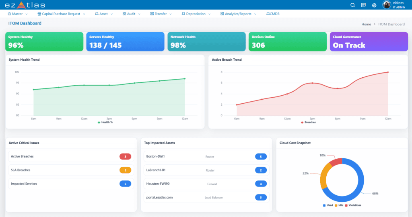Click the user profile avatar picture
Image resolution: width=412 pixels, height=217 pixels.
[387, 5]
